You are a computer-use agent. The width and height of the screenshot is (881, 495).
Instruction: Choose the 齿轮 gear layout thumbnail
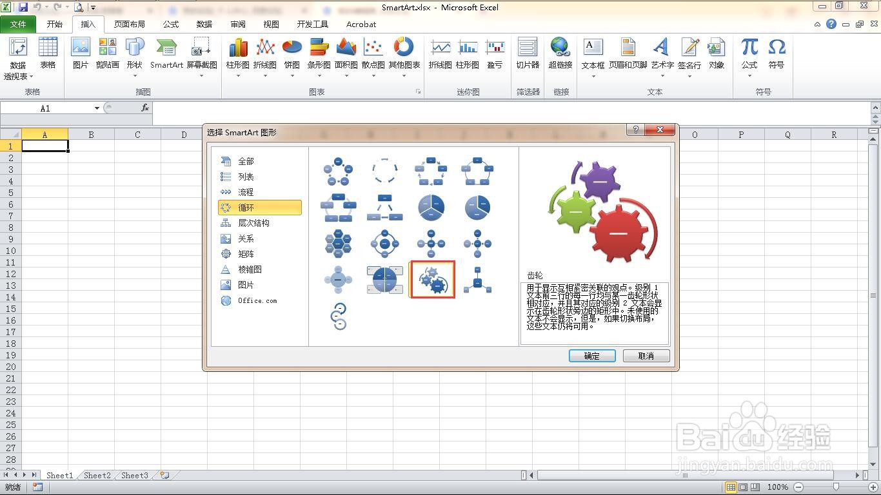click(x=432, y=280)
